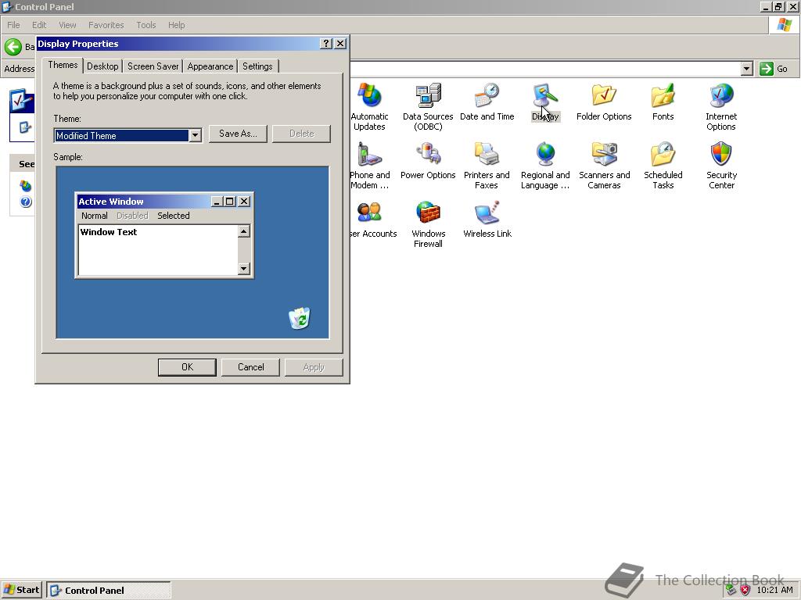Click the sample window scroll up arrow
The height and width of the screenshot is (600, 801).
[x=244, y=231]
